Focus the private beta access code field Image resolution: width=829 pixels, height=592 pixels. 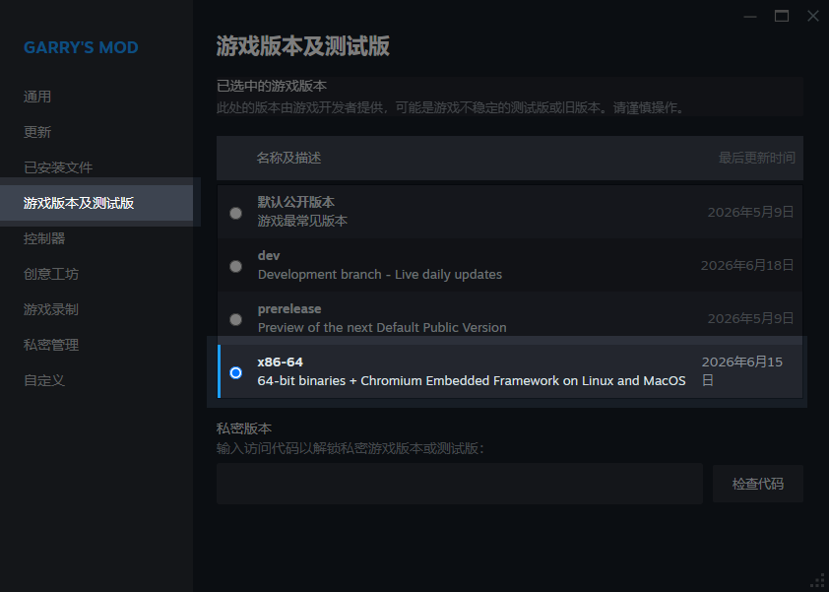click(460, 484)
